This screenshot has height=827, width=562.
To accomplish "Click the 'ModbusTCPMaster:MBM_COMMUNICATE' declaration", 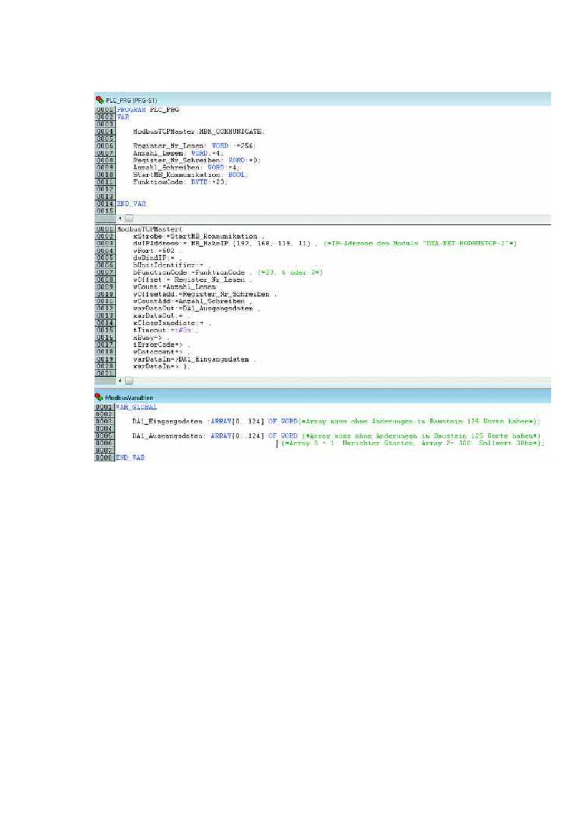I will click(x=199, y=131).
